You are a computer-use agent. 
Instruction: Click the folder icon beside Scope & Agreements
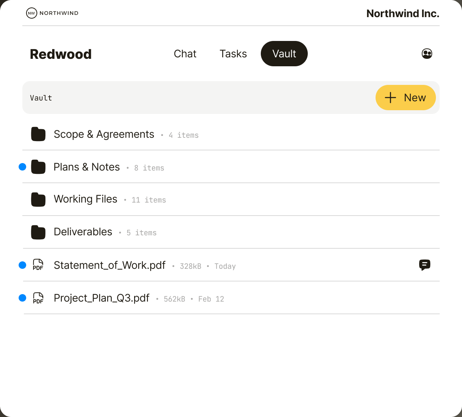click(38, 134)
